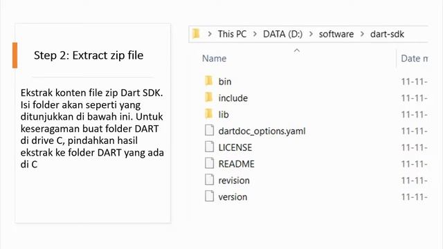Image resolution: width=443 pixels, height=249 pixels.
Task: Sort by Name column header
Action: [x=214, y=58]
